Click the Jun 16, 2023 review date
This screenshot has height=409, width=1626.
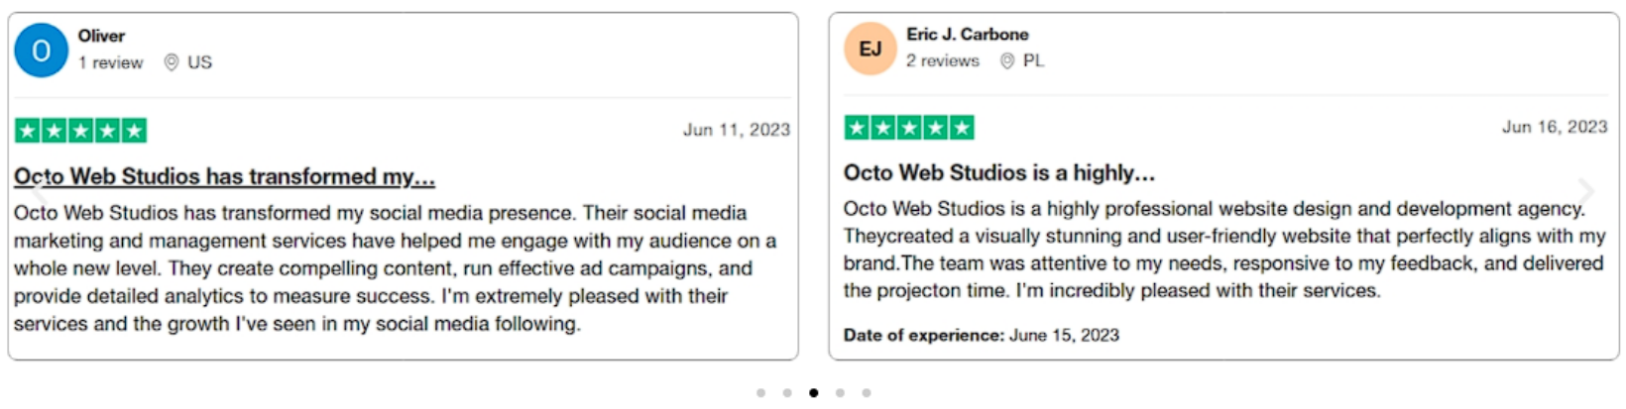(1554, 127)
